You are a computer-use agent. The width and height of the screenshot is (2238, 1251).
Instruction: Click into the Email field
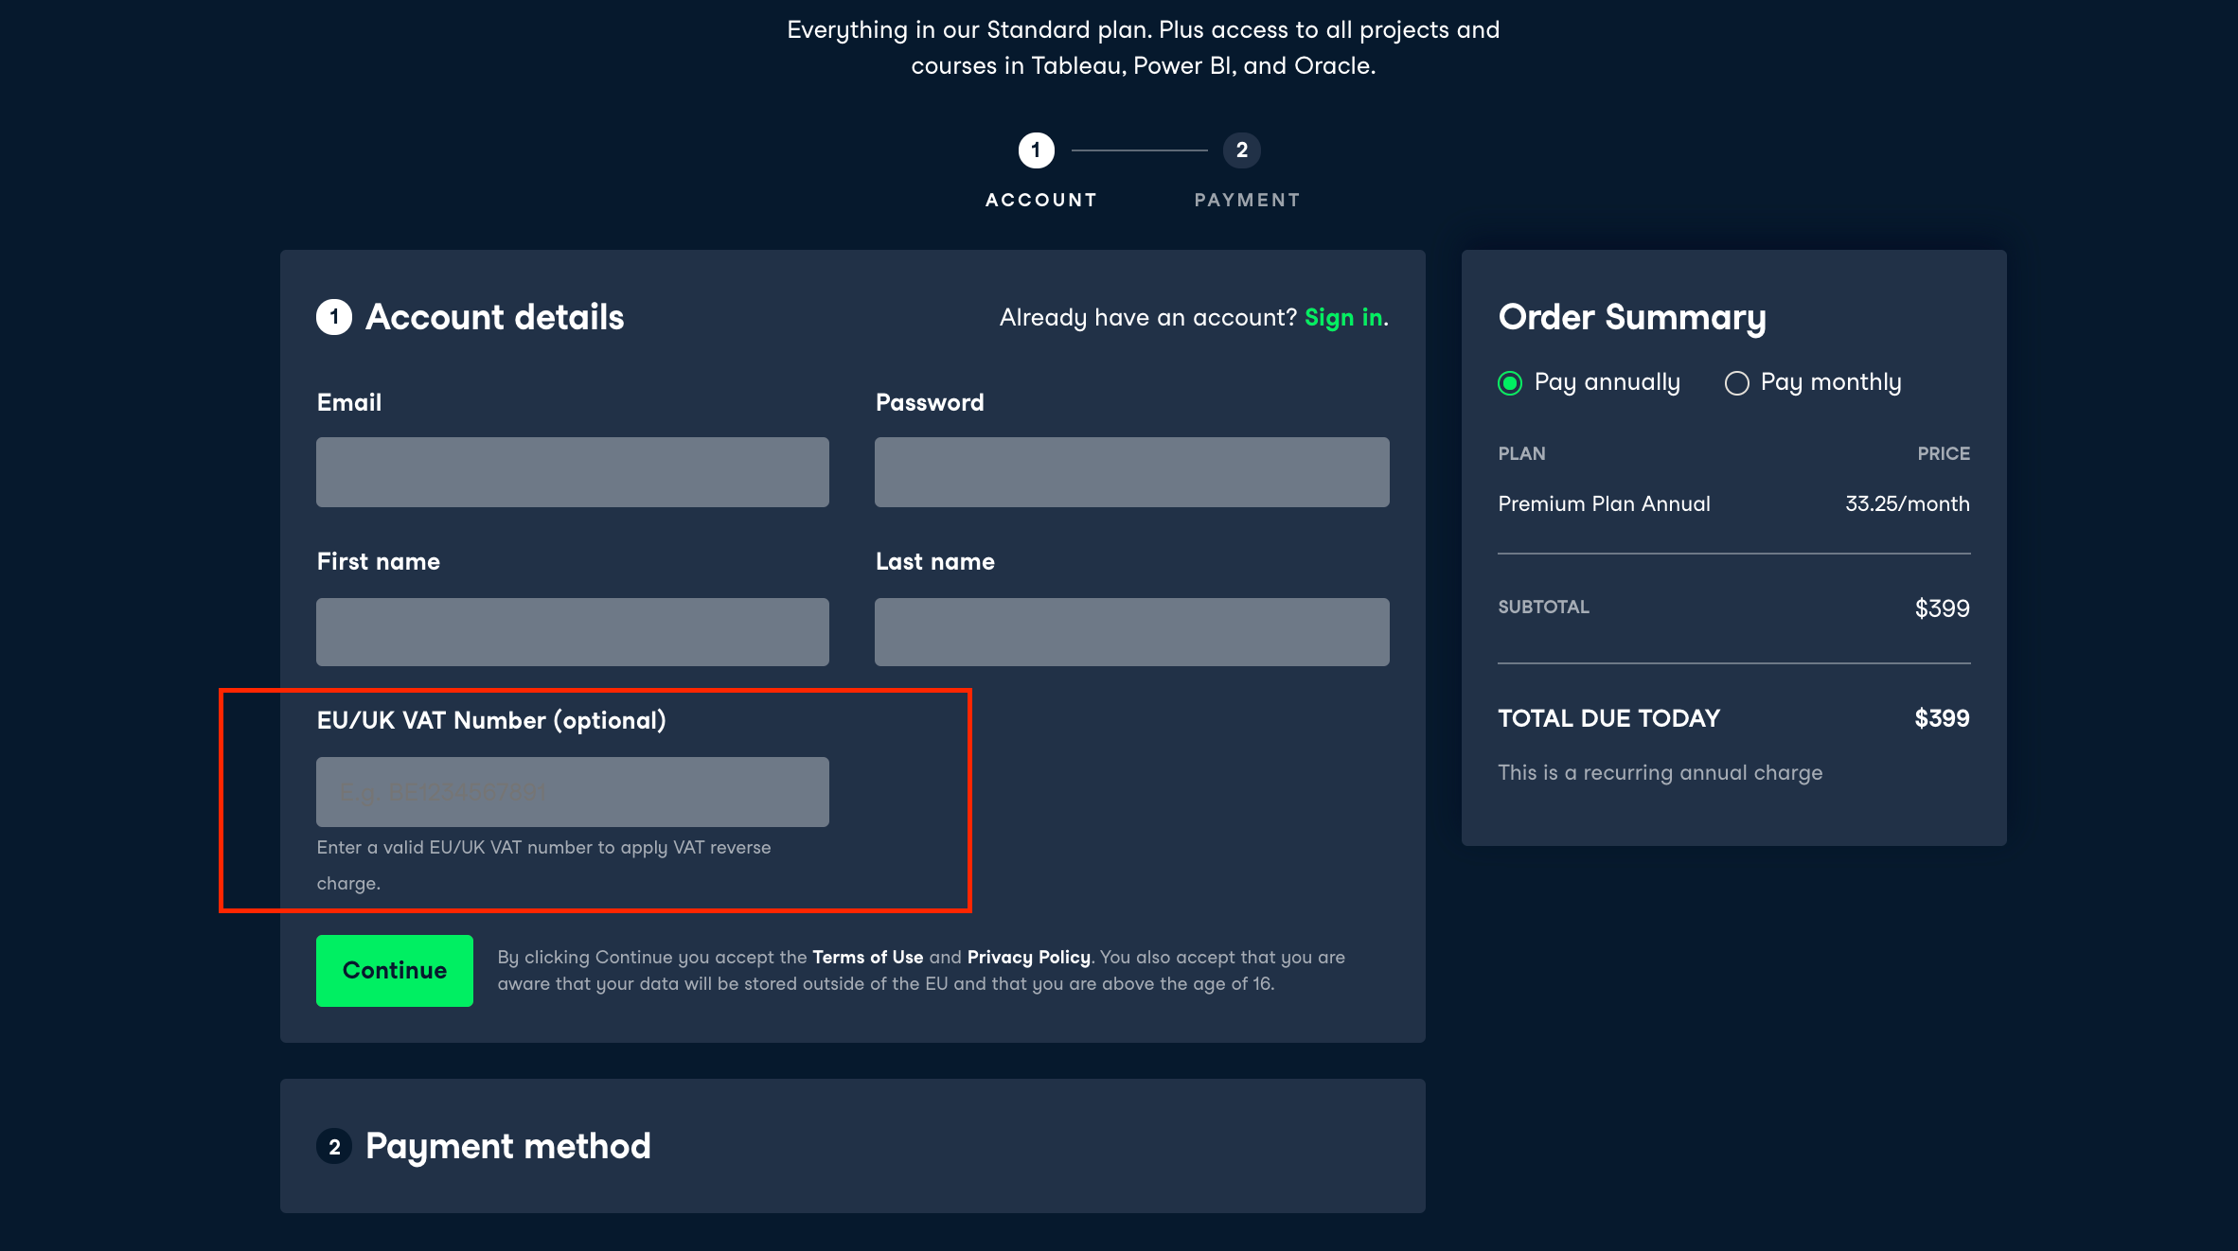573,472
